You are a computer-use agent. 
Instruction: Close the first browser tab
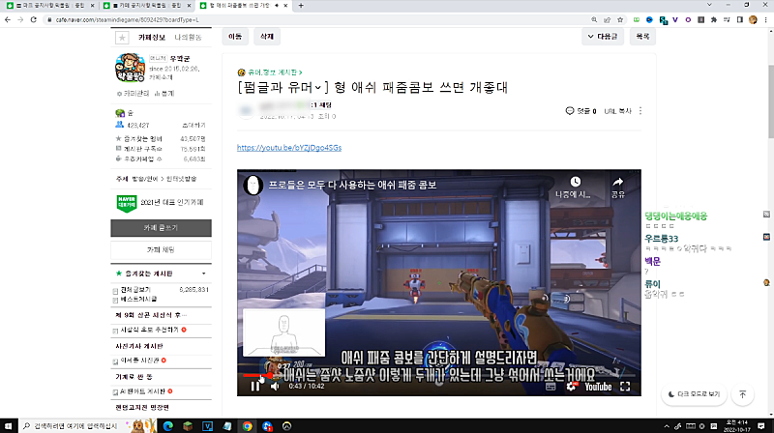92,6
